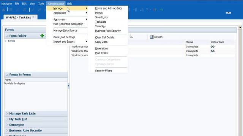This screenshot has height=136, width=243.
Task: Open the Tools menu
Action: (41, 3)
